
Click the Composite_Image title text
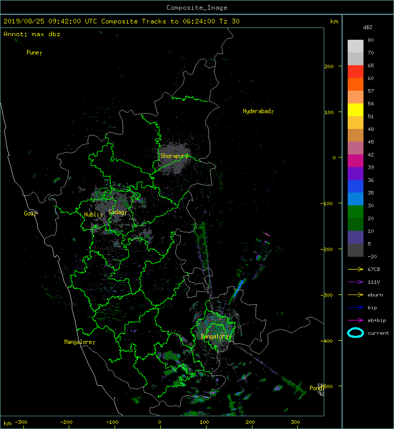(x=197, y=8)
